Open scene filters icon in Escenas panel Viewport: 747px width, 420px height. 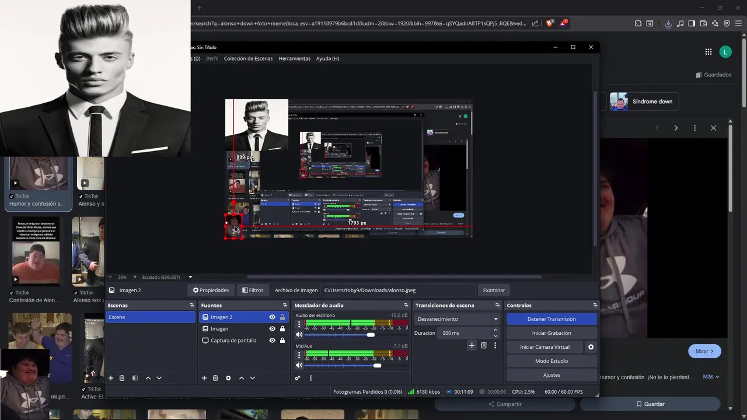[x=135, y=378]
